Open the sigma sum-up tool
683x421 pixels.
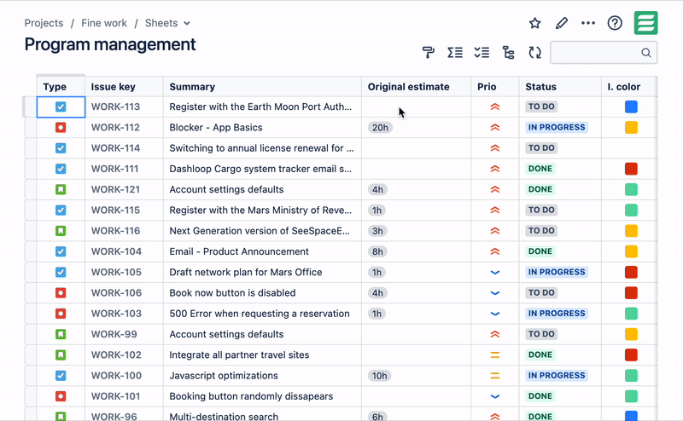point(455,53)
